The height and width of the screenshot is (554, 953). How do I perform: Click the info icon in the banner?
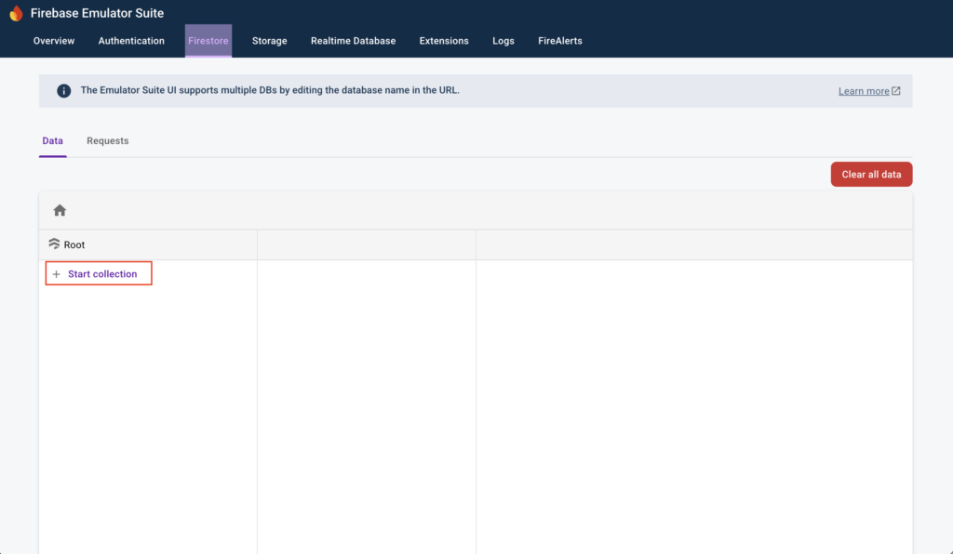pos(63,91)
